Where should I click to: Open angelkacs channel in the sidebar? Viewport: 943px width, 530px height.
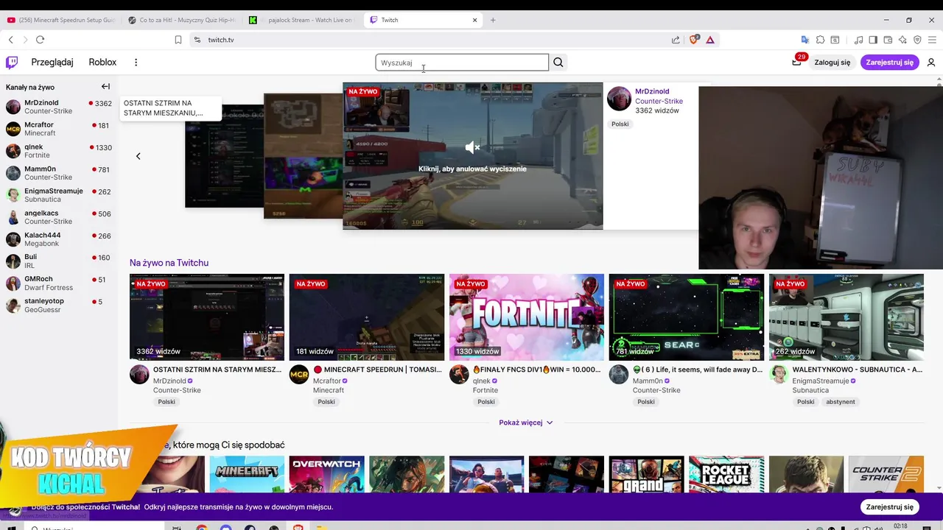[59, 217]
